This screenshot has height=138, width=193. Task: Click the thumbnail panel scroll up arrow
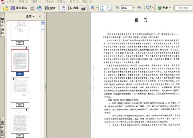click(x=42, y=23)
